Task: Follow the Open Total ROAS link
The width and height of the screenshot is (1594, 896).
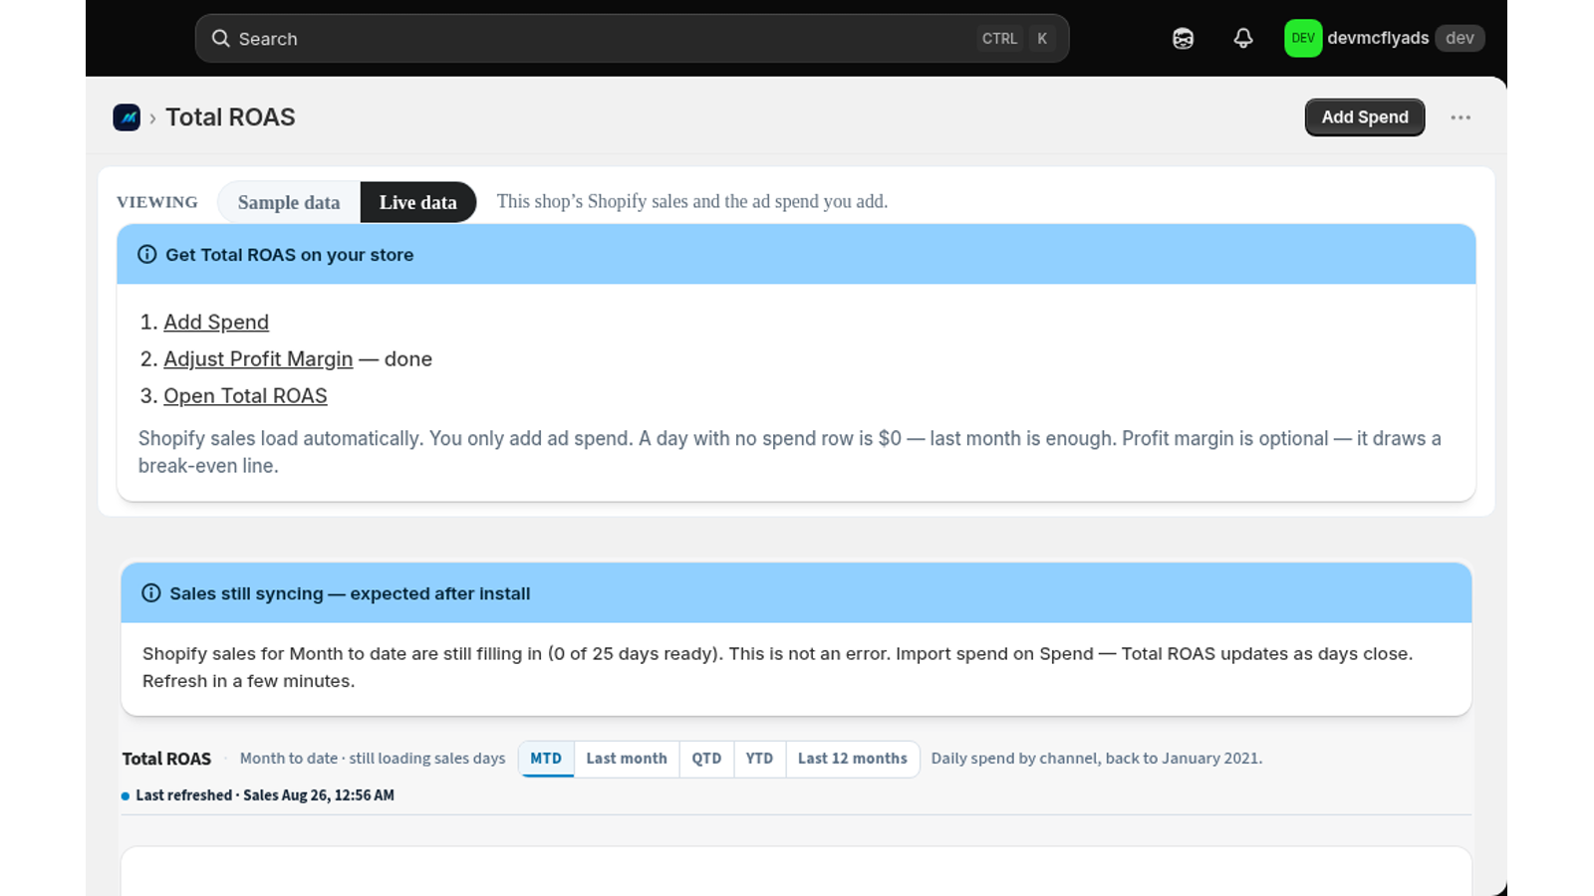Action: (x=245, y=395)
